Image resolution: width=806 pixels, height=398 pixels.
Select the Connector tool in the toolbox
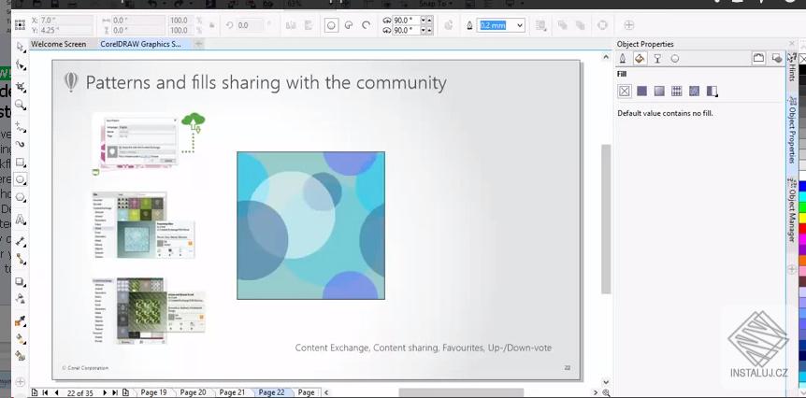tap(20, 258)
